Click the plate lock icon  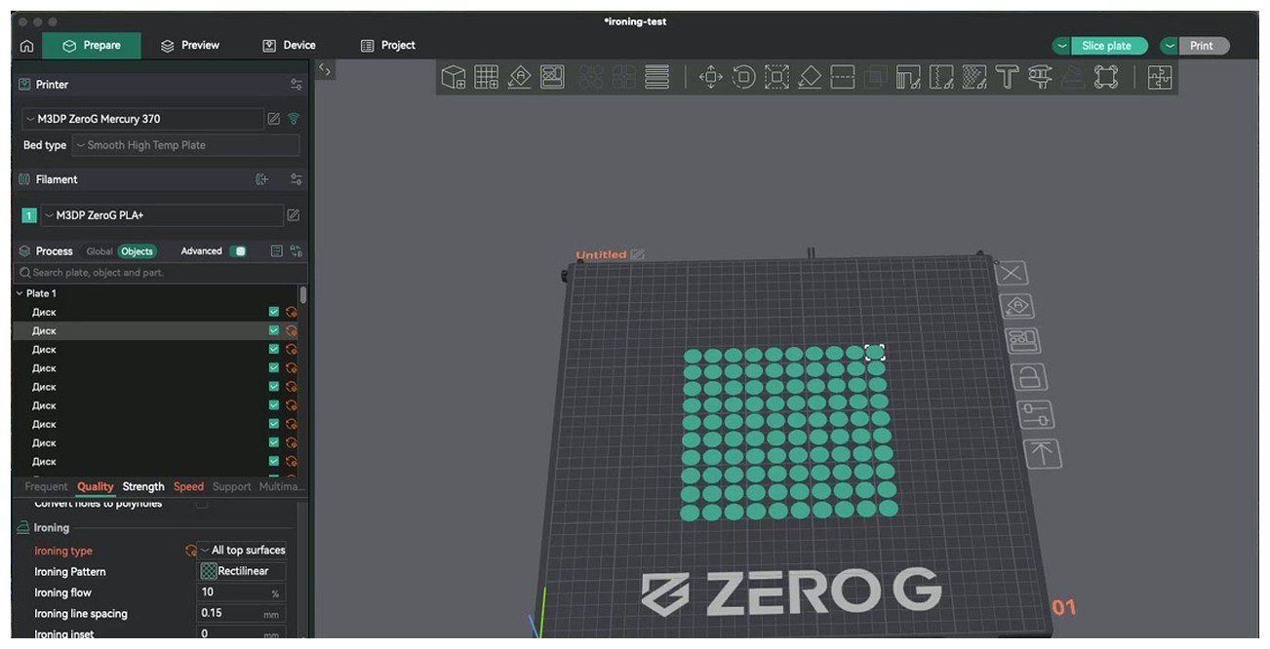click(x=1029, y=376)
